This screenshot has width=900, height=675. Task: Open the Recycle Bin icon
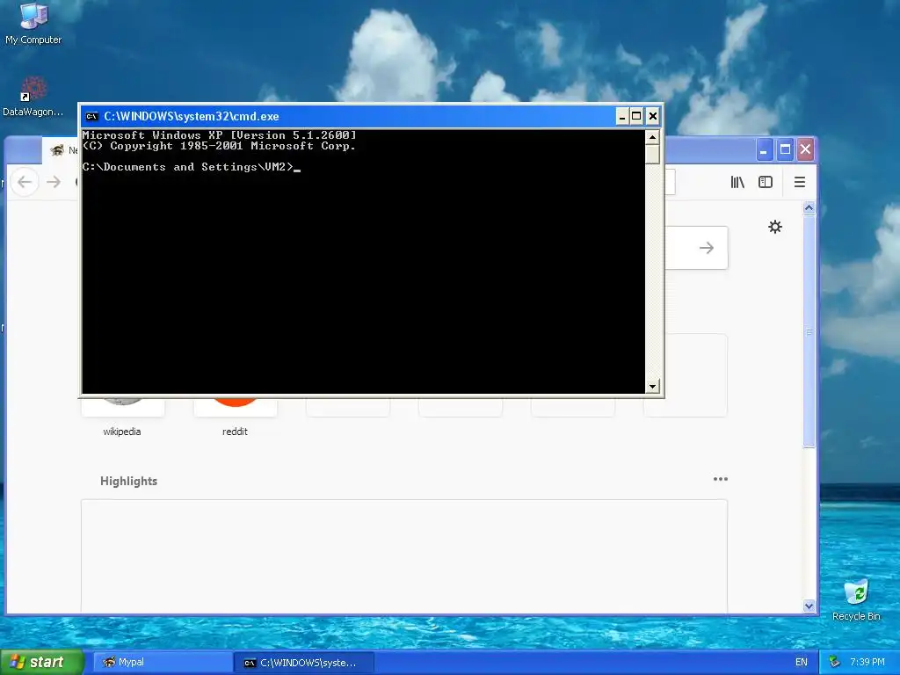(x=856, y=599)
